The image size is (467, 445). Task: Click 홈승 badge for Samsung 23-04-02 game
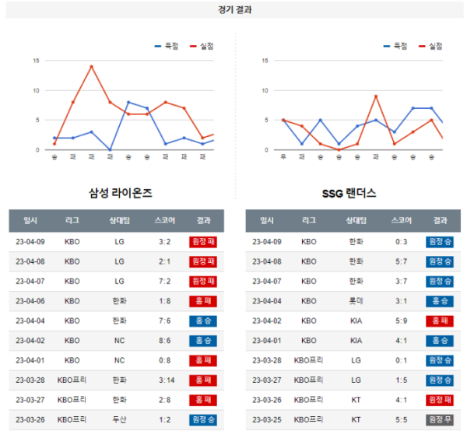pos(203,341)
